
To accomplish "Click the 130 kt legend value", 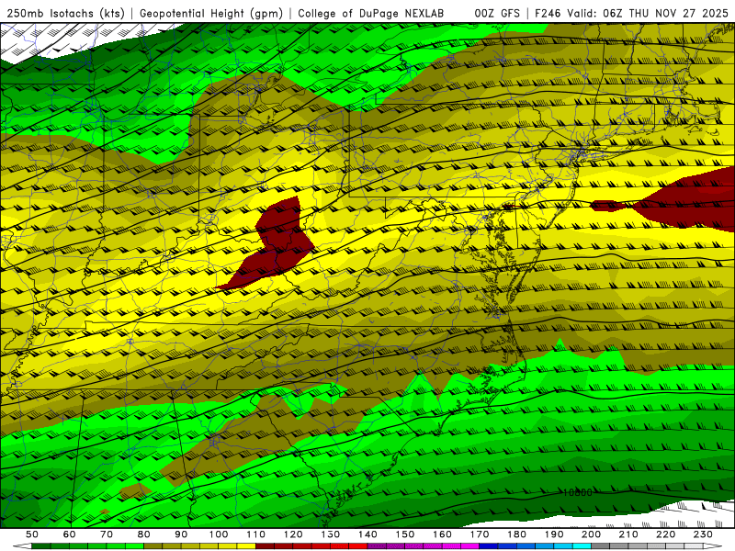I will coord(331,534).
